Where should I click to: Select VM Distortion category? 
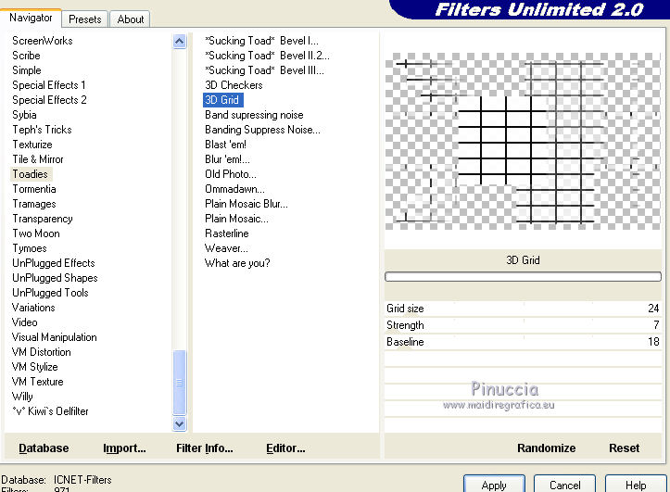[x=41, y=352]
